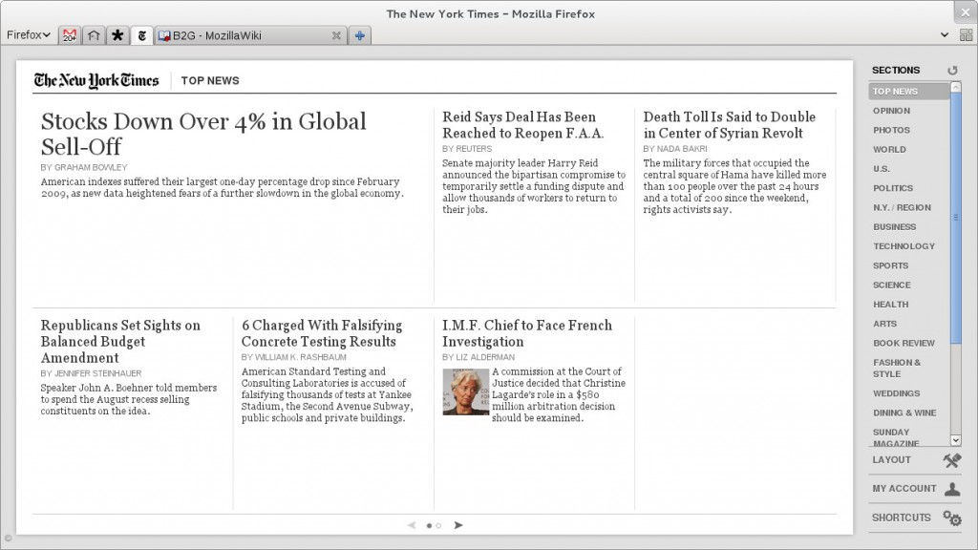Open My Account via the person icon

coord(951,489)
